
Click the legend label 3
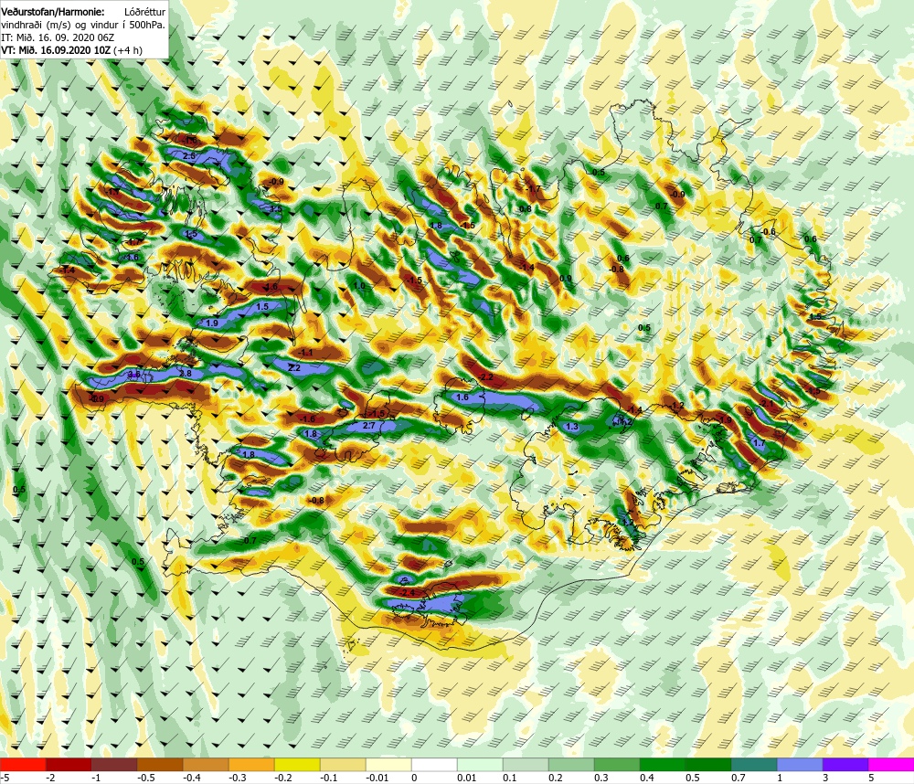click(826, 778)
